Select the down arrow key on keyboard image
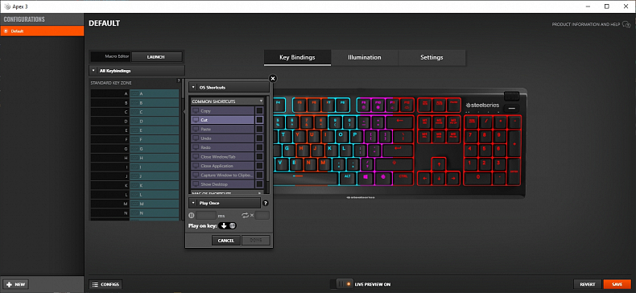636x293 pixels. pos(439,178)
